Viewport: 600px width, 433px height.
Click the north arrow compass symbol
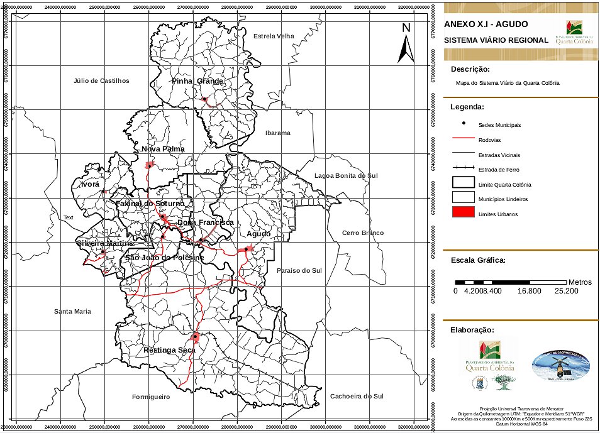[x=406, y=43]
